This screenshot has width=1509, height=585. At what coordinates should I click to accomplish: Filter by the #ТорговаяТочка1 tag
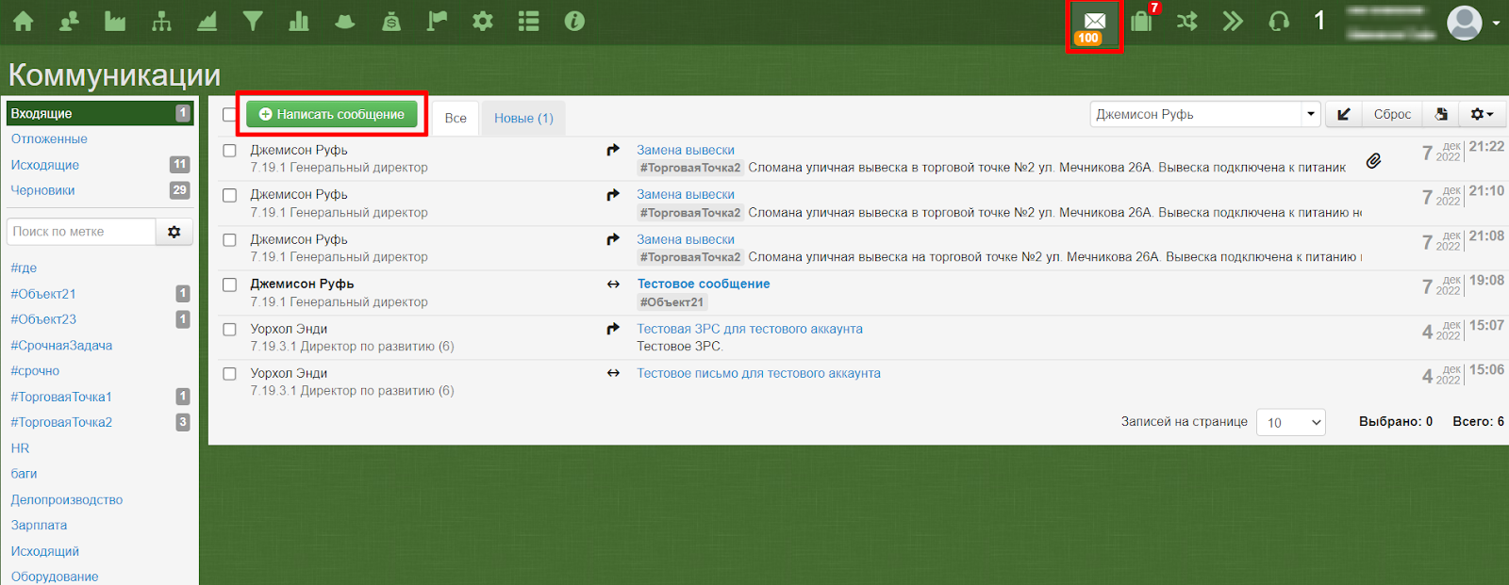coord(61,397)
